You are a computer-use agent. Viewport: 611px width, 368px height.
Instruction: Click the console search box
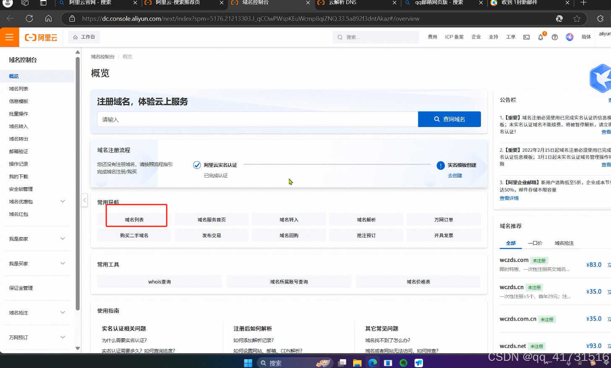point(376,37)
